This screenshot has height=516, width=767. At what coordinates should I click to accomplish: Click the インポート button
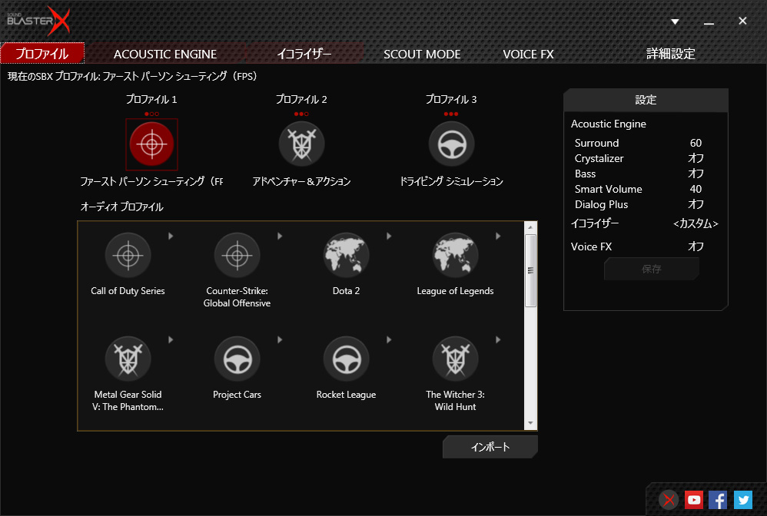click(490, 447)
